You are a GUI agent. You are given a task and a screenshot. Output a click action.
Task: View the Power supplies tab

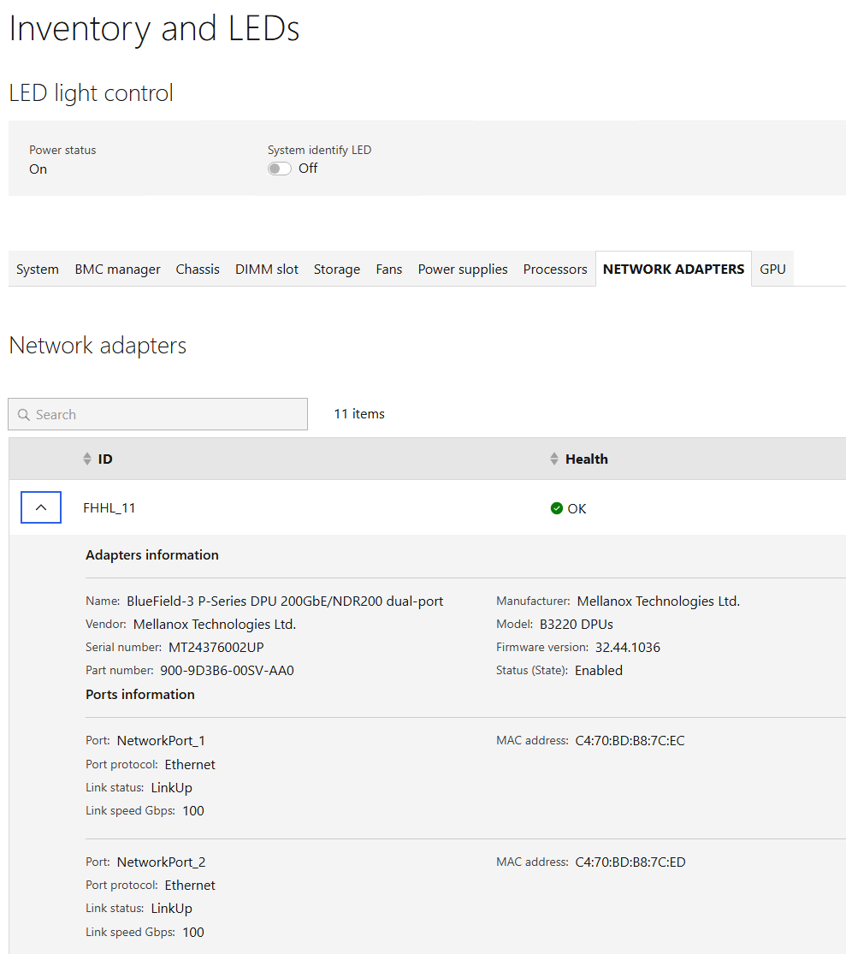pyautogui.click(x=463, y=269)
